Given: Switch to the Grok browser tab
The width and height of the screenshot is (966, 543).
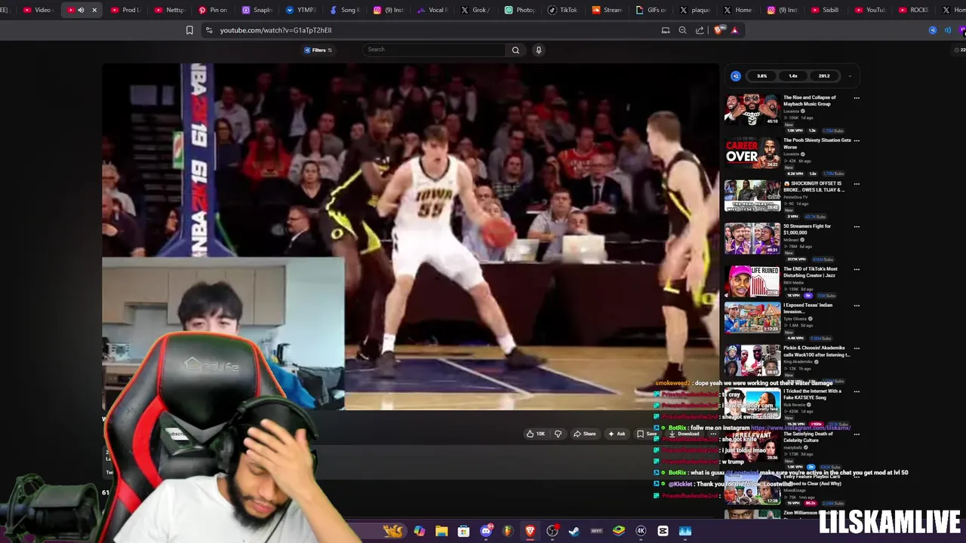Looking at the screenshot, I should point(475,10).
